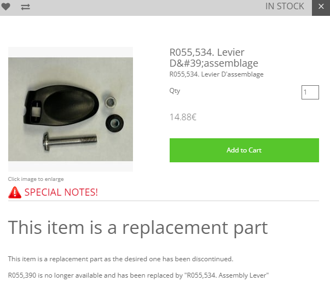Enlarge the product photo thumbnail
The height and width of the screenshot is (288, 330).
tap(71, 109)
